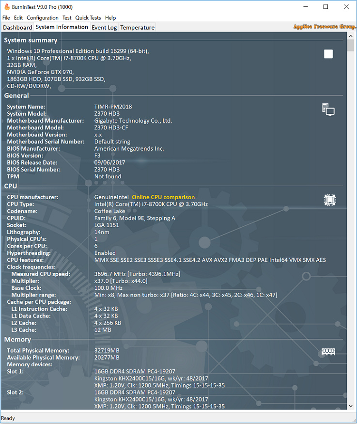Screen dimensions: 357x424
Task: Open the Configuration menu
Action: (x=43, y=18)
